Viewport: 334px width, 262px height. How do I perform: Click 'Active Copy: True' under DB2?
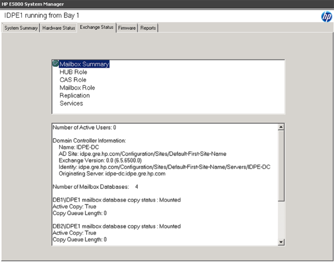pos(75,233)
